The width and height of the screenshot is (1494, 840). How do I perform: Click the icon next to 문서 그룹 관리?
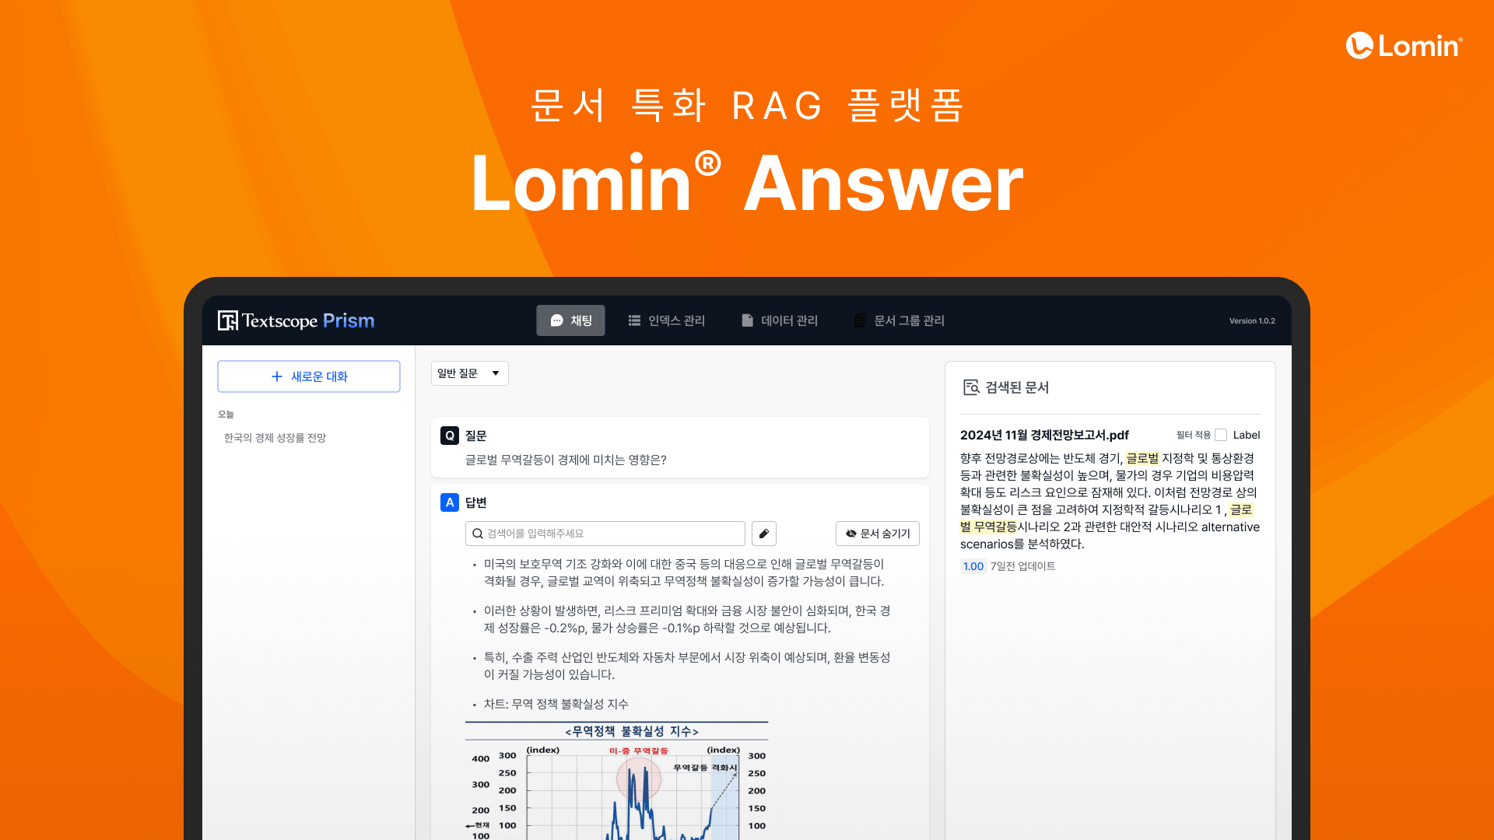click(x=860, y=320)
